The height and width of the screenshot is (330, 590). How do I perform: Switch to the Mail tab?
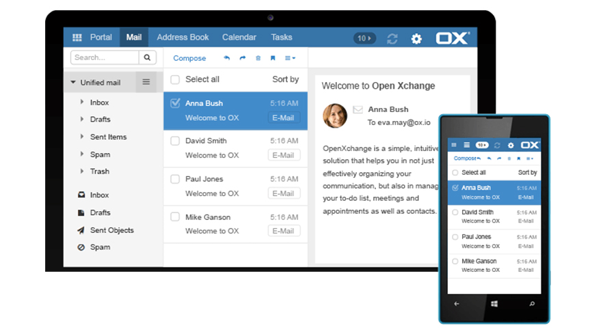click(134, 37)
